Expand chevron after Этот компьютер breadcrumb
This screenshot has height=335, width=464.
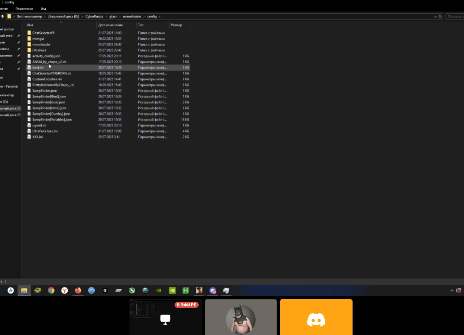[45, 16]
